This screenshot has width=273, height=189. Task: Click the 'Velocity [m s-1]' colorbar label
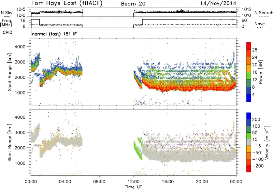tap(267, 142)
